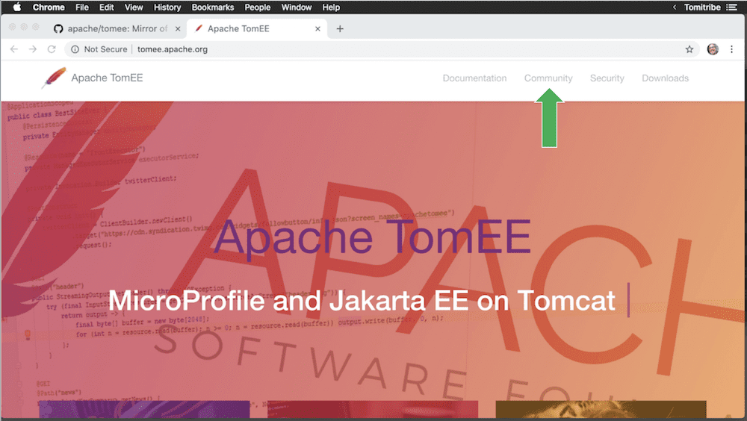The height and width of the screenshot is (421, 747).
Task: Open a new browser tab
Action: (340, 28)
